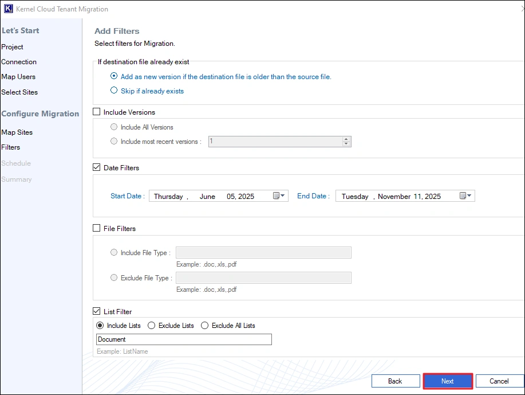Image resolution: width=525 pixels, height=395 pixels.
Task: Open the End Date calendar picker
Action: pyautogui.click(x=465, y=195)
